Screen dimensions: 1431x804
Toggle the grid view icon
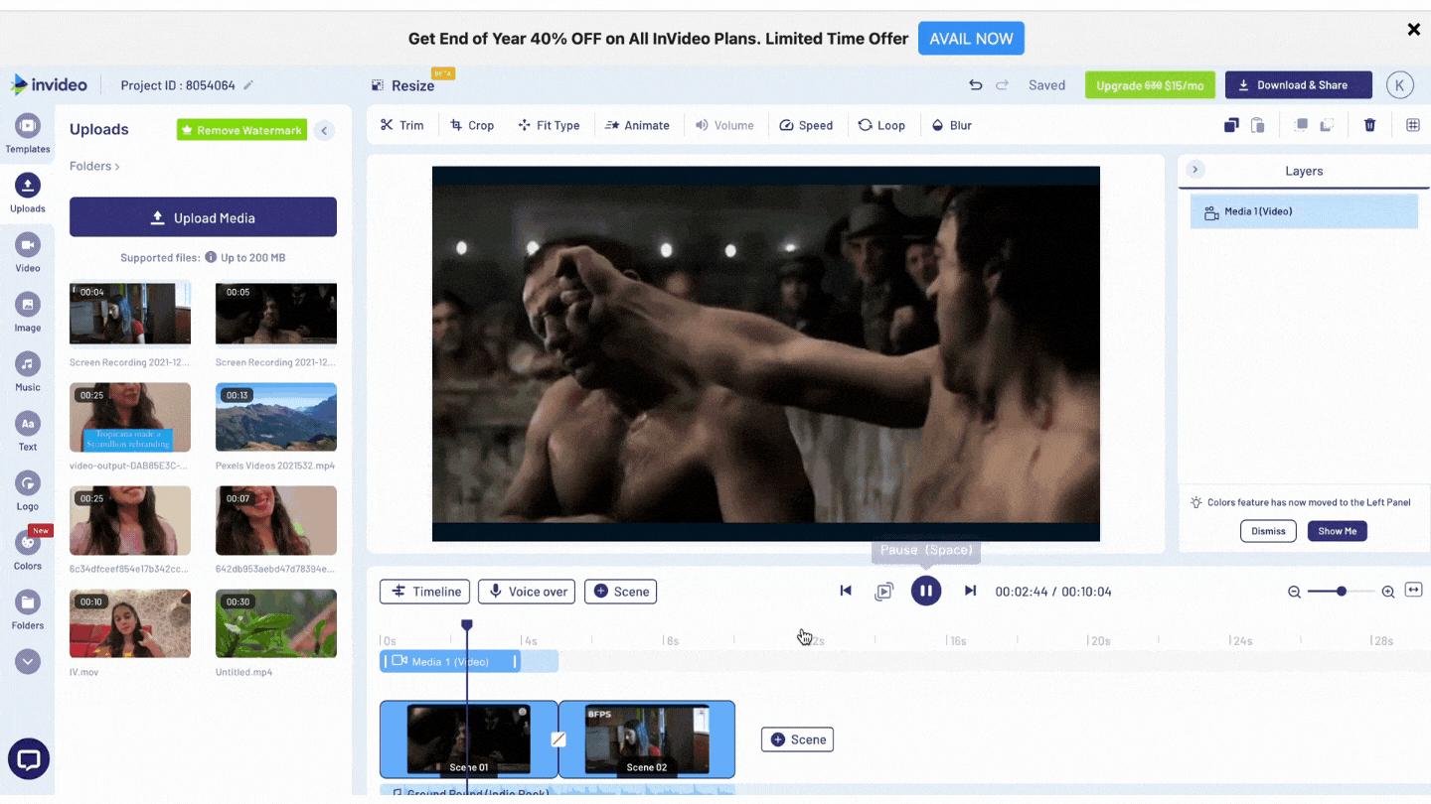click(1412, 125)
